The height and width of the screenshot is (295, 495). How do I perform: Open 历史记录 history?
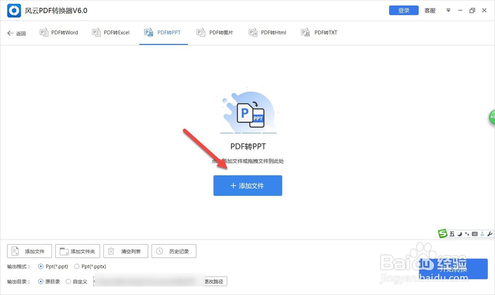(174, 251)
